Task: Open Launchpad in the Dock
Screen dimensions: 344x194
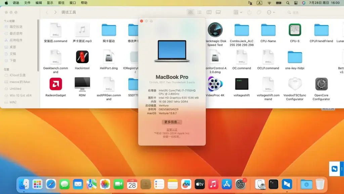Action: (x=37, y=184)
